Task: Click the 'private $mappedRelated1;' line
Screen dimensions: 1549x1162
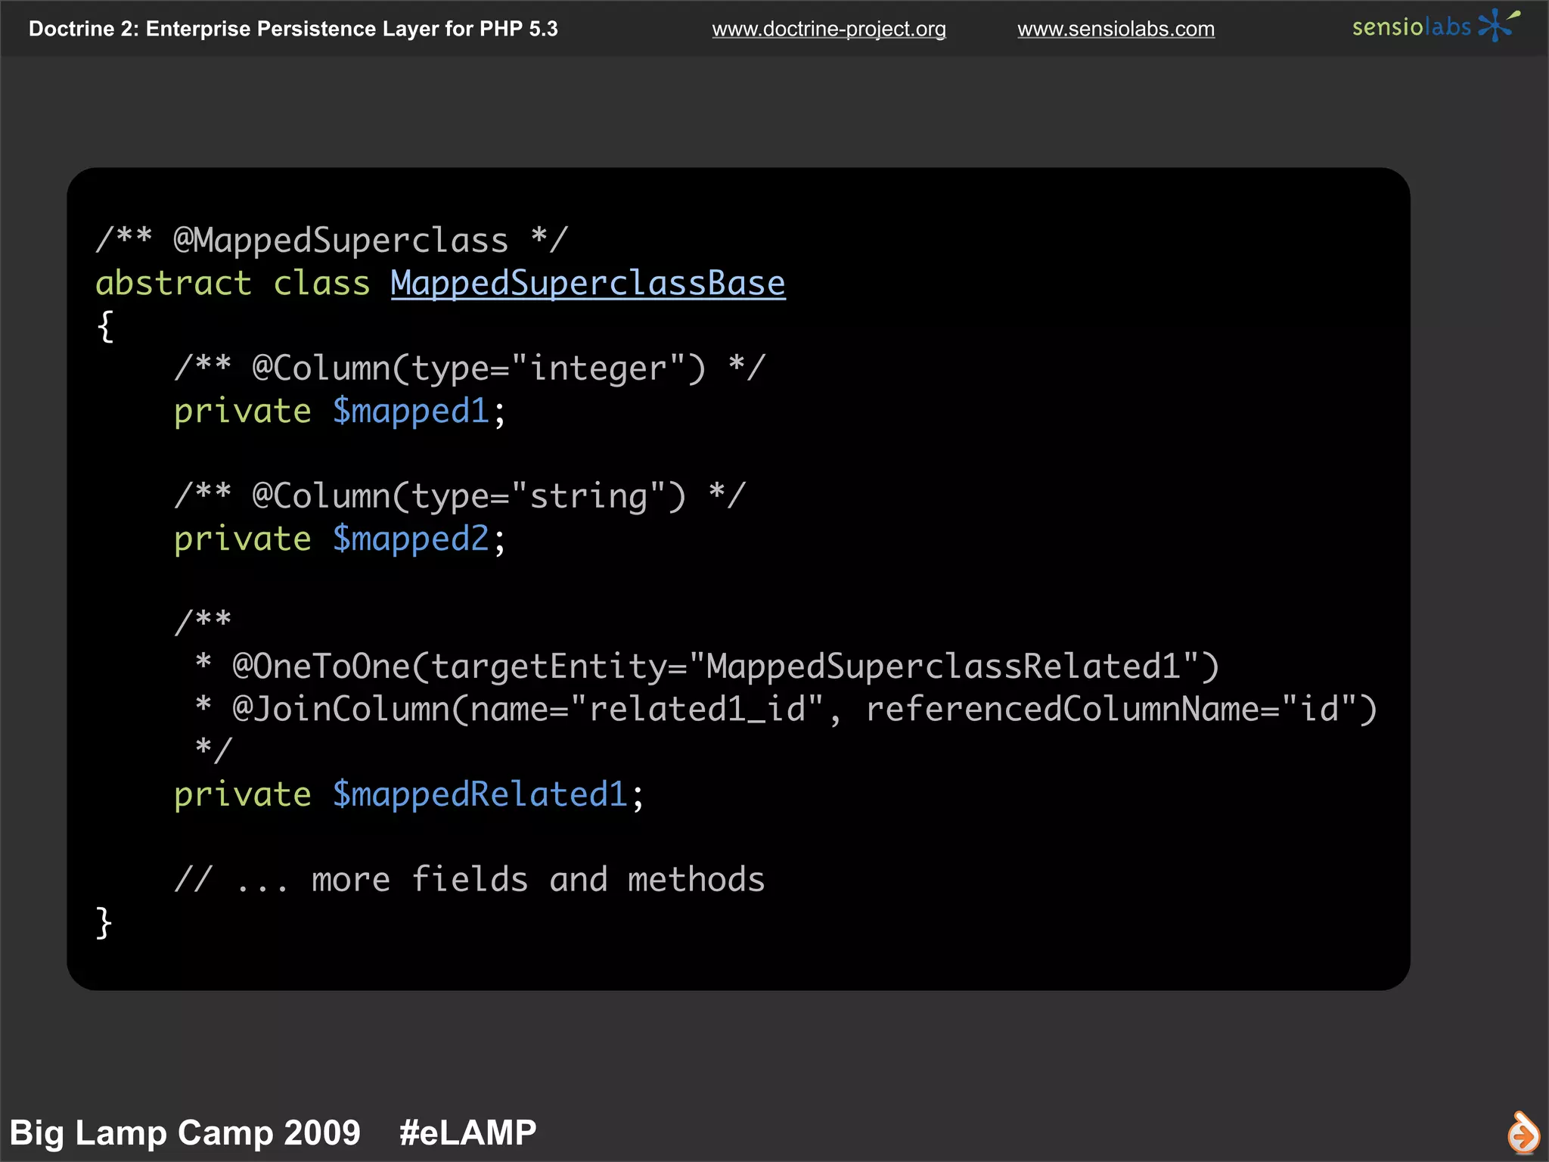Action: [409, 795]
